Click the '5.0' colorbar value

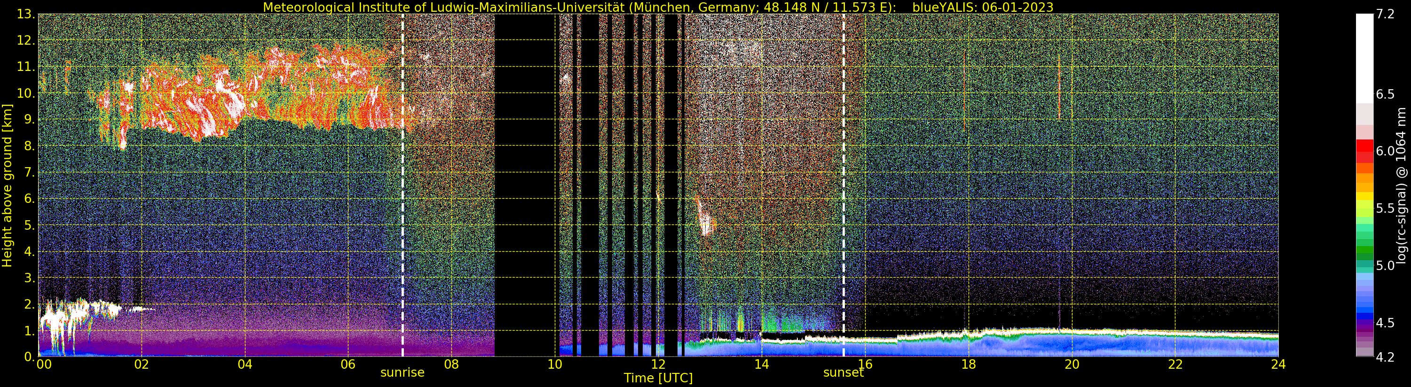1385,265
